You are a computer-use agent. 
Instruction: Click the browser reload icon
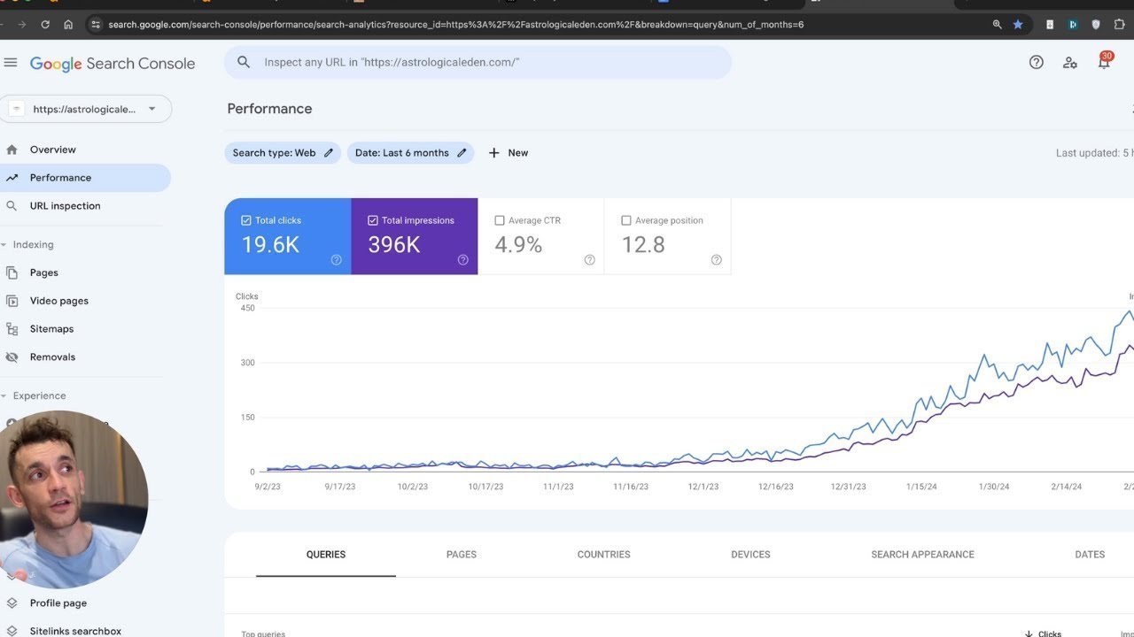(45, 25)
